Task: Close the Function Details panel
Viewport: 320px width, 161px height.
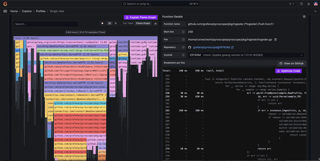Action: (x=304, y=17)
